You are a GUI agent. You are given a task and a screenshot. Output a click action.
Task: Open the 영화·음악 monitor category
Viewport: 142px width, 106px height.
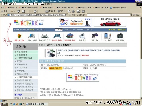pyautogui.click(x=82, y=37)
